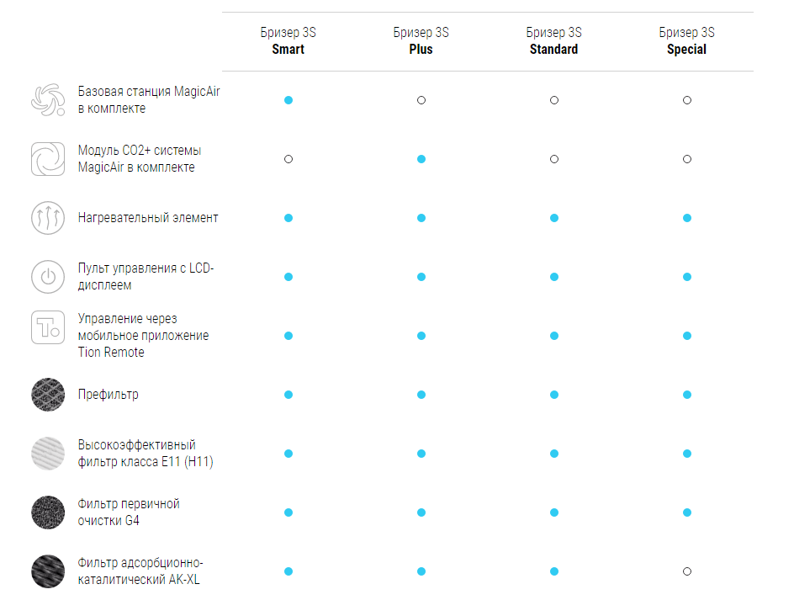794x616 pixels.
Task: Click the "Нагревательный элемент" label
Action: pyautogui.click(x=148, y=218)
